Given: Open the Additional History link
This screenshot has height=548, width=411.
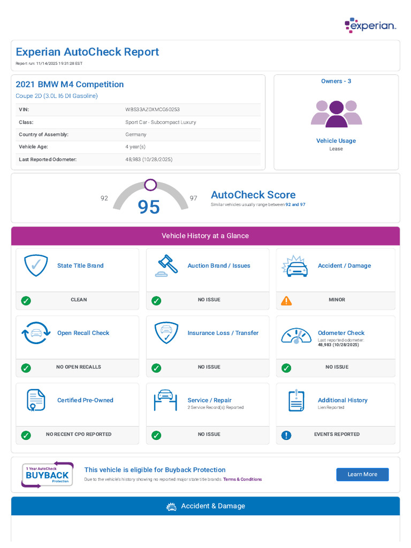Looking at the screenshot, I should (x=342, y=400).
